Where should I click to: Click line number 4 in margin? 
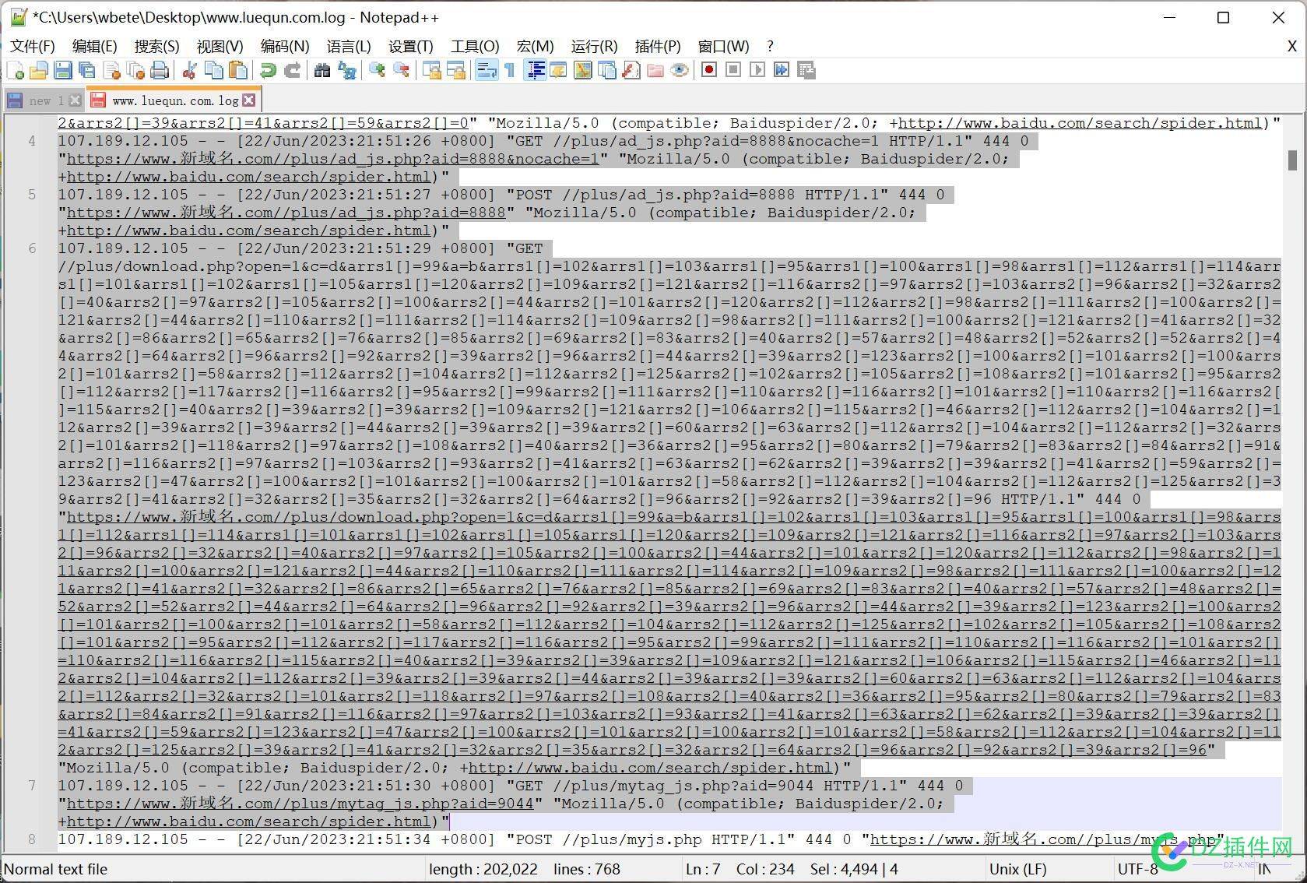[32, 141]
